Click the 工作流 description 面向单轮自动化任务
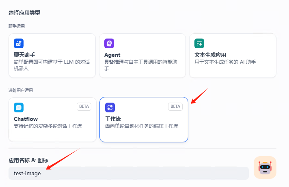The height and width of the screenshot is (187, 289). pyautogui.click(x=141, y=126)
